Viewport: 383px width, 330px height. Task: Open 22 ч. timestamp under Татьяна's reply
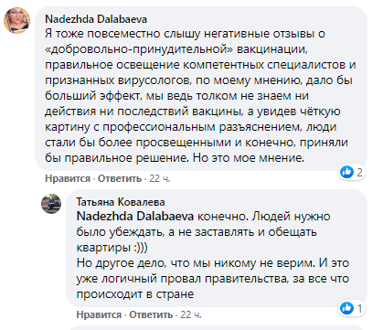point(191,314)
